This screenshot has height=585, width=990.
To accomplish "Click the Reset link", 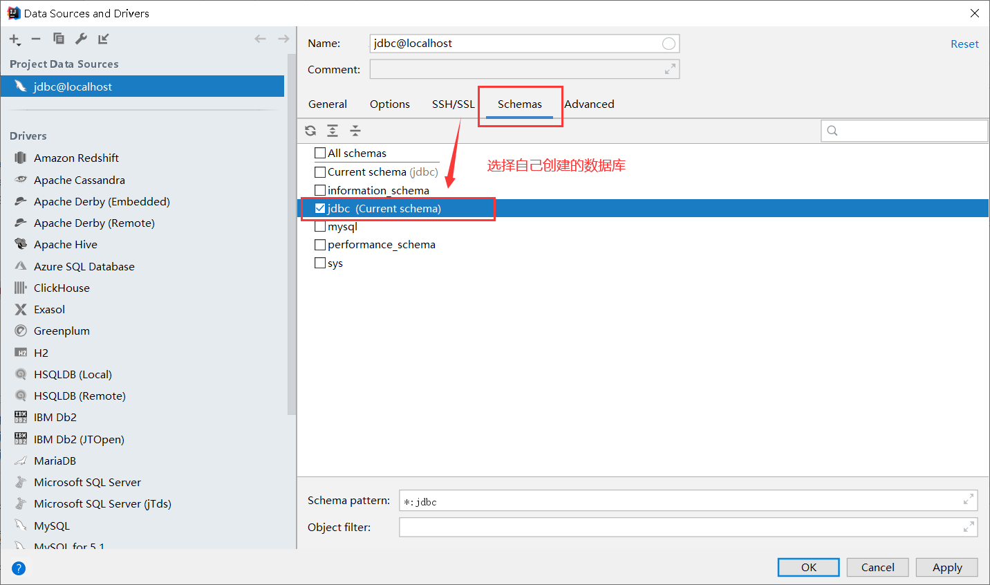I will tap(964, 43).
